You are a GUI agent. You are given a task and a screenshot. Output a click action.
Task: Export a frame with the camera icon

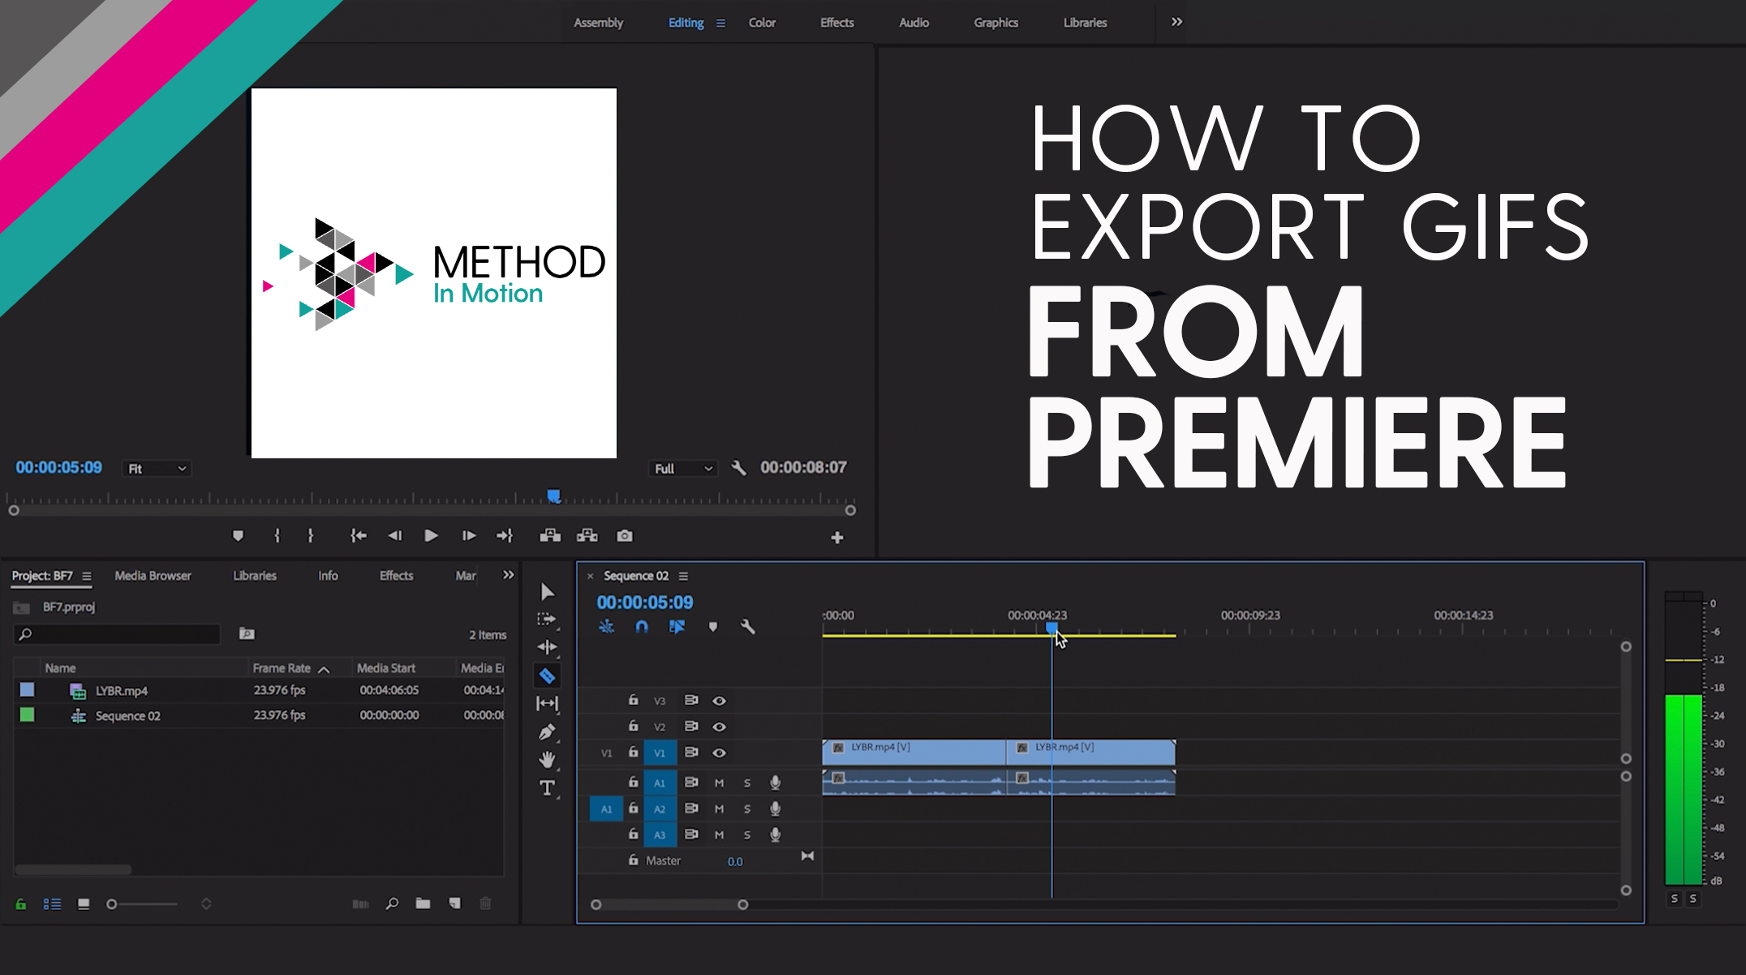tap(625, 536)
